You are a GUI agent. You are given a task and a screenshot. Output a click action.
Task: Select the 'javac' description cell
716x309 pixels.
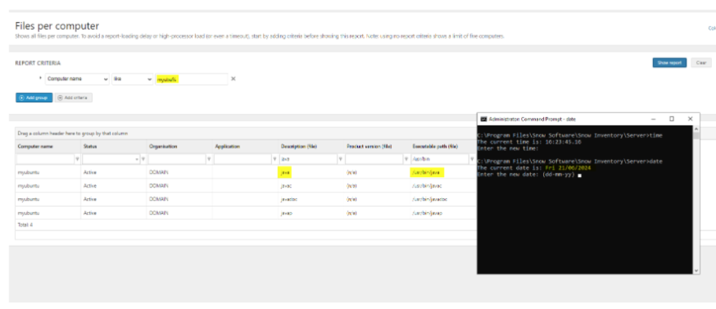286,186
